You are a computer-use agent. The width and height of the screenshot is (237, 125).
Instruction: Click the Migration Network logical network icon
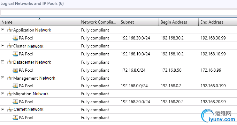(10, 93)
